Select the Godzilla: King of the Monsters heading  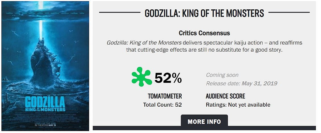coord(204,13)
